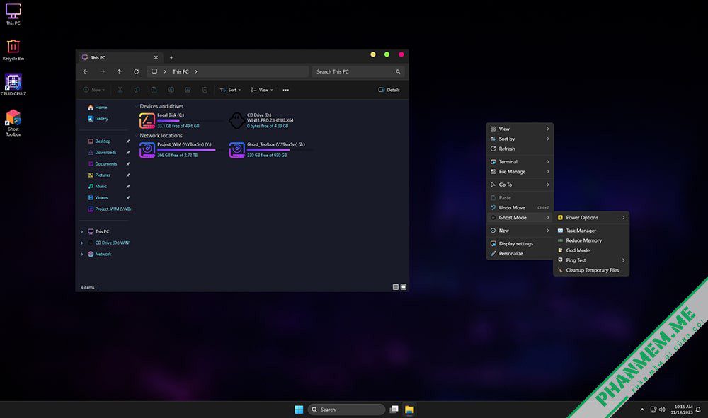Collapse the Devices and drives group
The image size is (708, 418).
click(x=137, y=106)
